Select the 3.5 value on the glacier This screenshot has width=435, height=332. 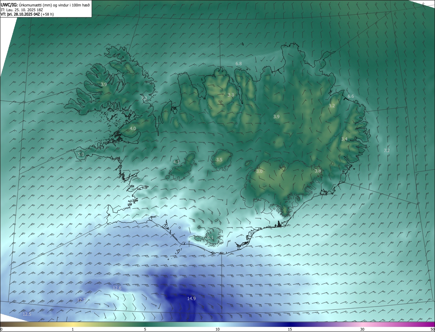pyautogui.click(x=219, y=160)
